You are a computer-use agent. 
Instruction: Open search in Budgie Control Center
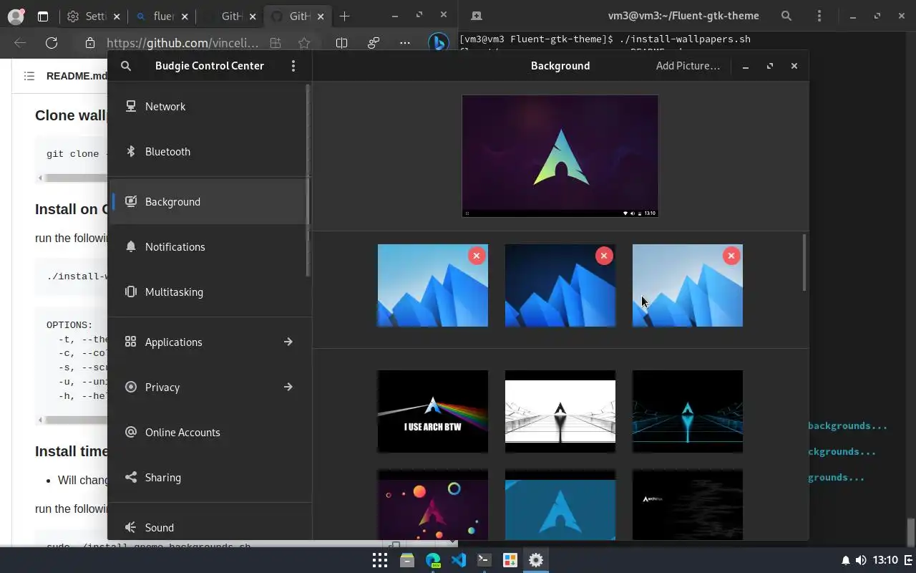click(126, 66)
